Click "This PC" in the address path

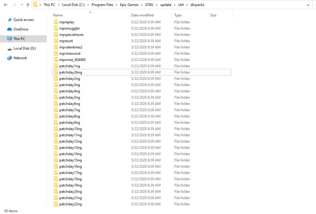click(49, 4)
